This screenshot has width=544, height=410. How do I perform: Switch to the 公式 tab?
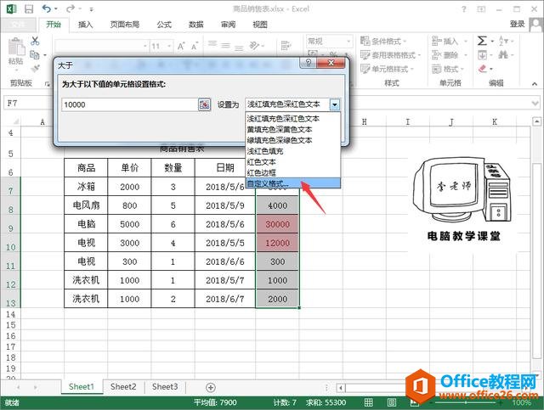(164, 25)
